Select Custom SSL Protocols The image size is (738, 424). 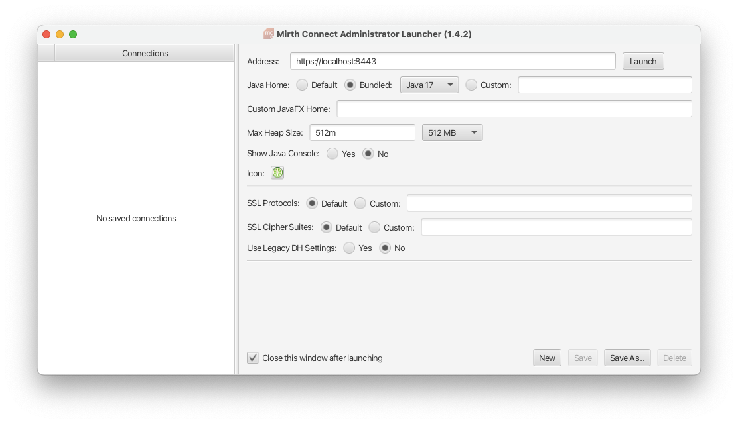tap(359, 203)
